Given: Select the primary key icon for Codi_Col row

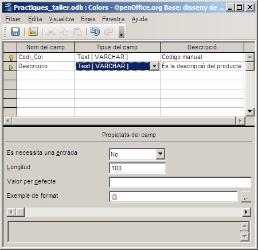Looking at the screenshot, I should point(11,57).
